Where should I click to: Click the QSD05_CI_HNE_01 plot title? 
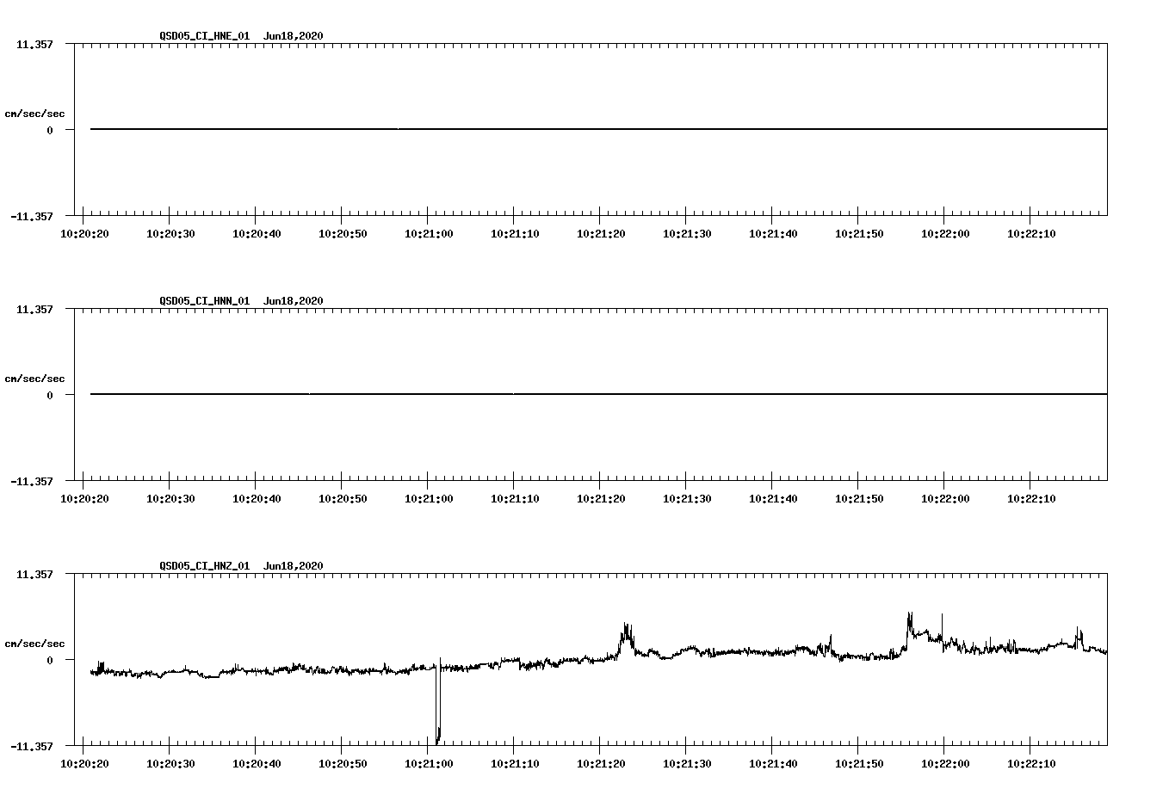[x=205, y=36]
